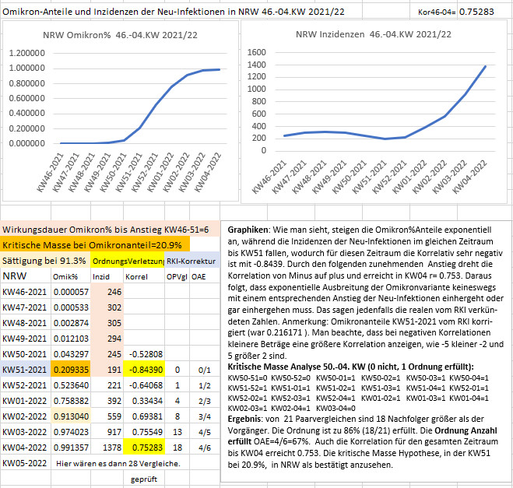Select the 'Kritische Masse bei Omikronanteil=20.9%' cell
The height and width of the screenshot is (488, 513).
pos(95,245)
